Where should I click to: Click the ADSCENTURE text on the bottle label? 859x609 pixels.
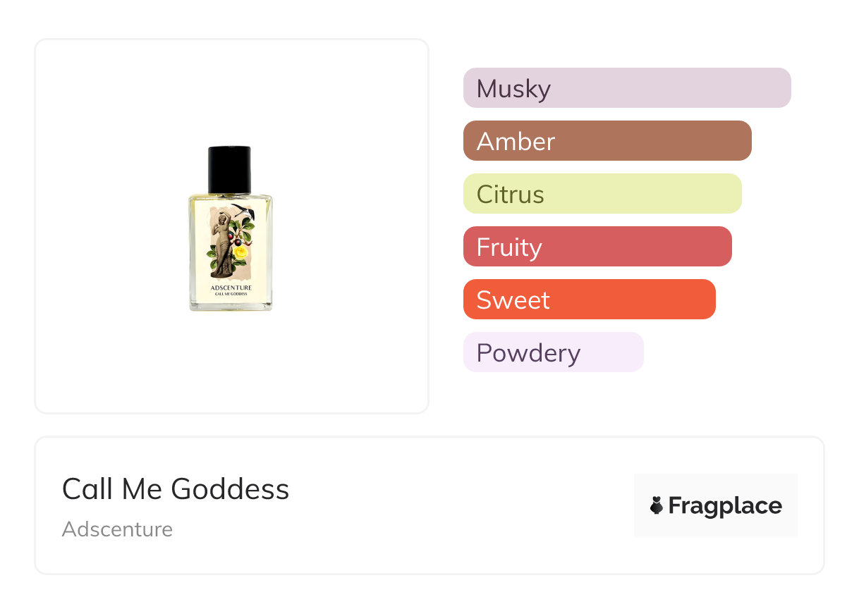click(x=231, y=288)
